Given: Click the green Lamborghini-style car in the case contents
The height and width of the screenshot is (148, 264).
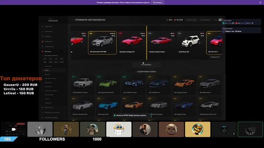Looking at the screenshot, I should pyautogui.click(x=108, y=85).
